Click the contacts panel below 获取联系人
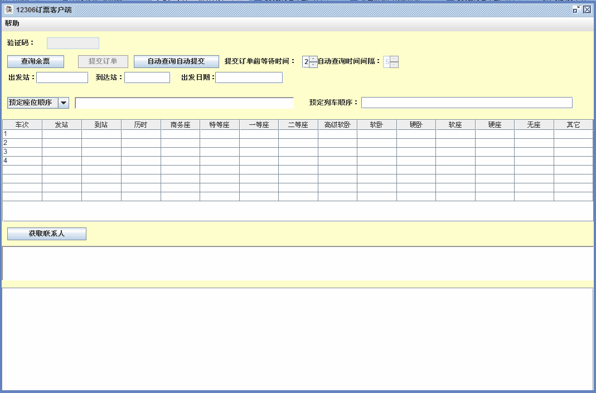Screen dimensions: 596x393 [298, 263]
